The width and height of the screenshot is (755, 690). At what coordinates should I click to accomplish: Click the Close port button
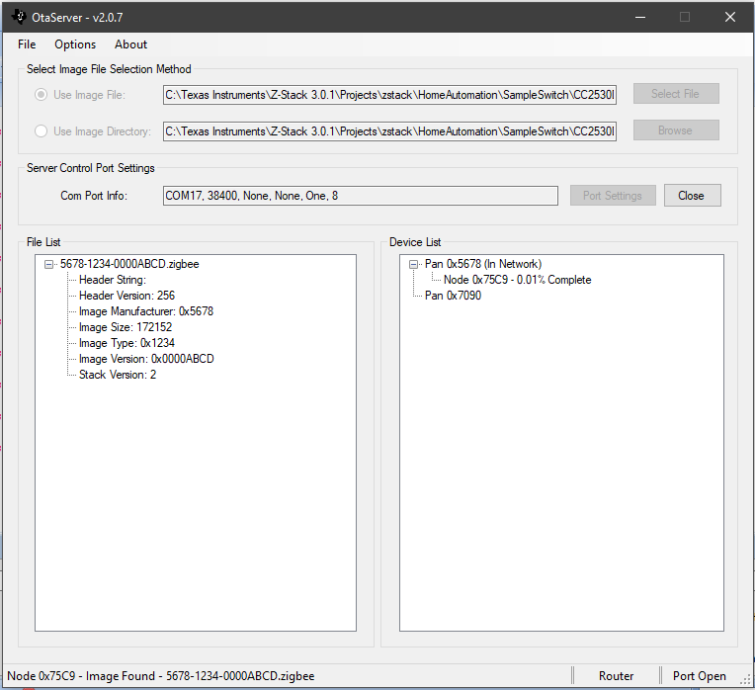[x=692, y=196]
